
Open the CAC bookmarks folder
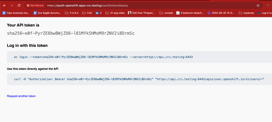coord(87,13)
